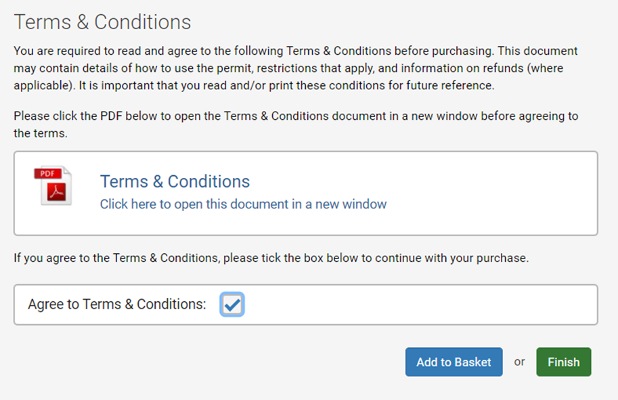This screenshot has width=618, height=400.
Task: Click the "or" text between the buttons
Action: (x=519, y=362)
